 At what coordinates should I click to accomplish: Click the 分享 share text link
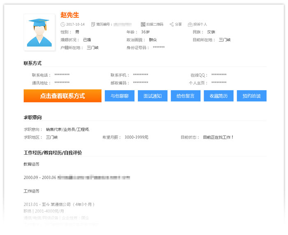point(178,24)
